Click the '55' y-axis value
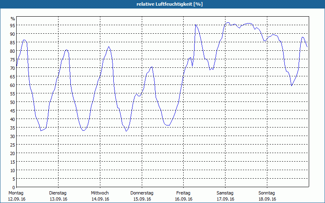The width and height of the screenshot is (325, 203). (x=13, y=94)
